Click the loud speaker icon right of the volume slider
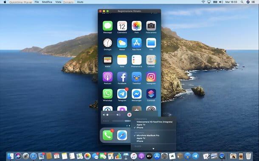This screenshot has height=161, width=259. click(x=118, y=115)
